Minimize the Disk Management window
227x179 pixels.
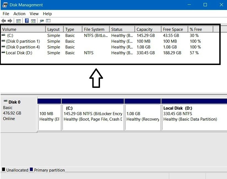point(189,5)
